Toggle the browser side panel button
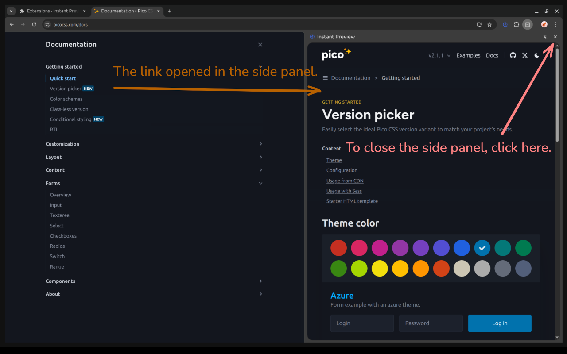567x354 pixels. (x=527, y=24)
